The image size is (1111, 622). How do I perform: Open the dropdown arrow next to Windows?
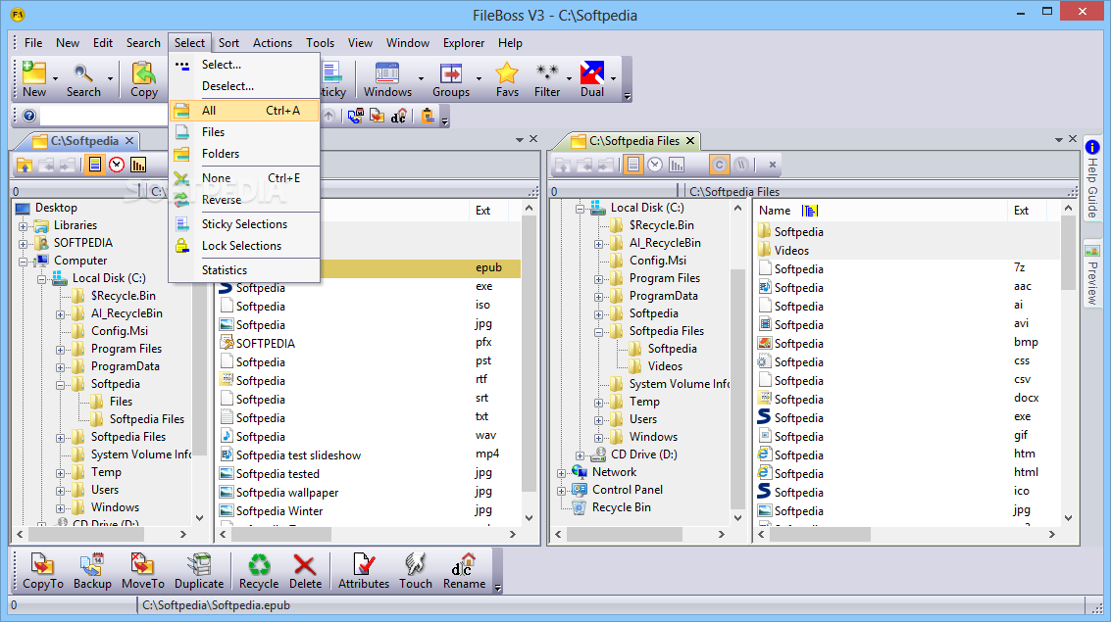click(x=421, y=79)
